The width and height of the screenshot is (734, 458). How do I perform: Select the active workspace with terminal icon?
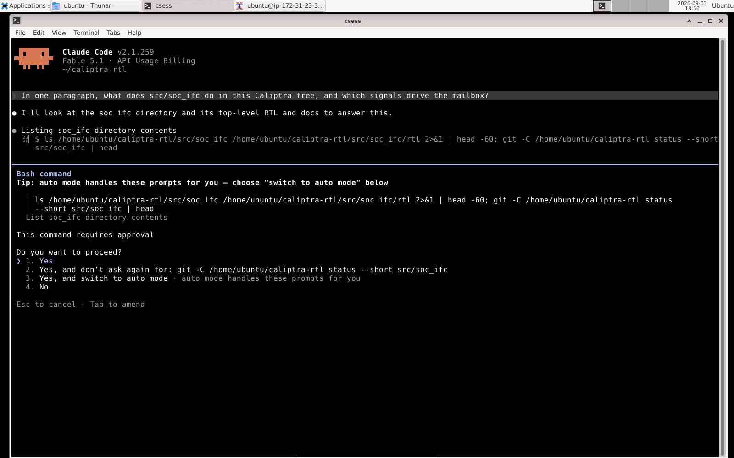tap(602, 6)
